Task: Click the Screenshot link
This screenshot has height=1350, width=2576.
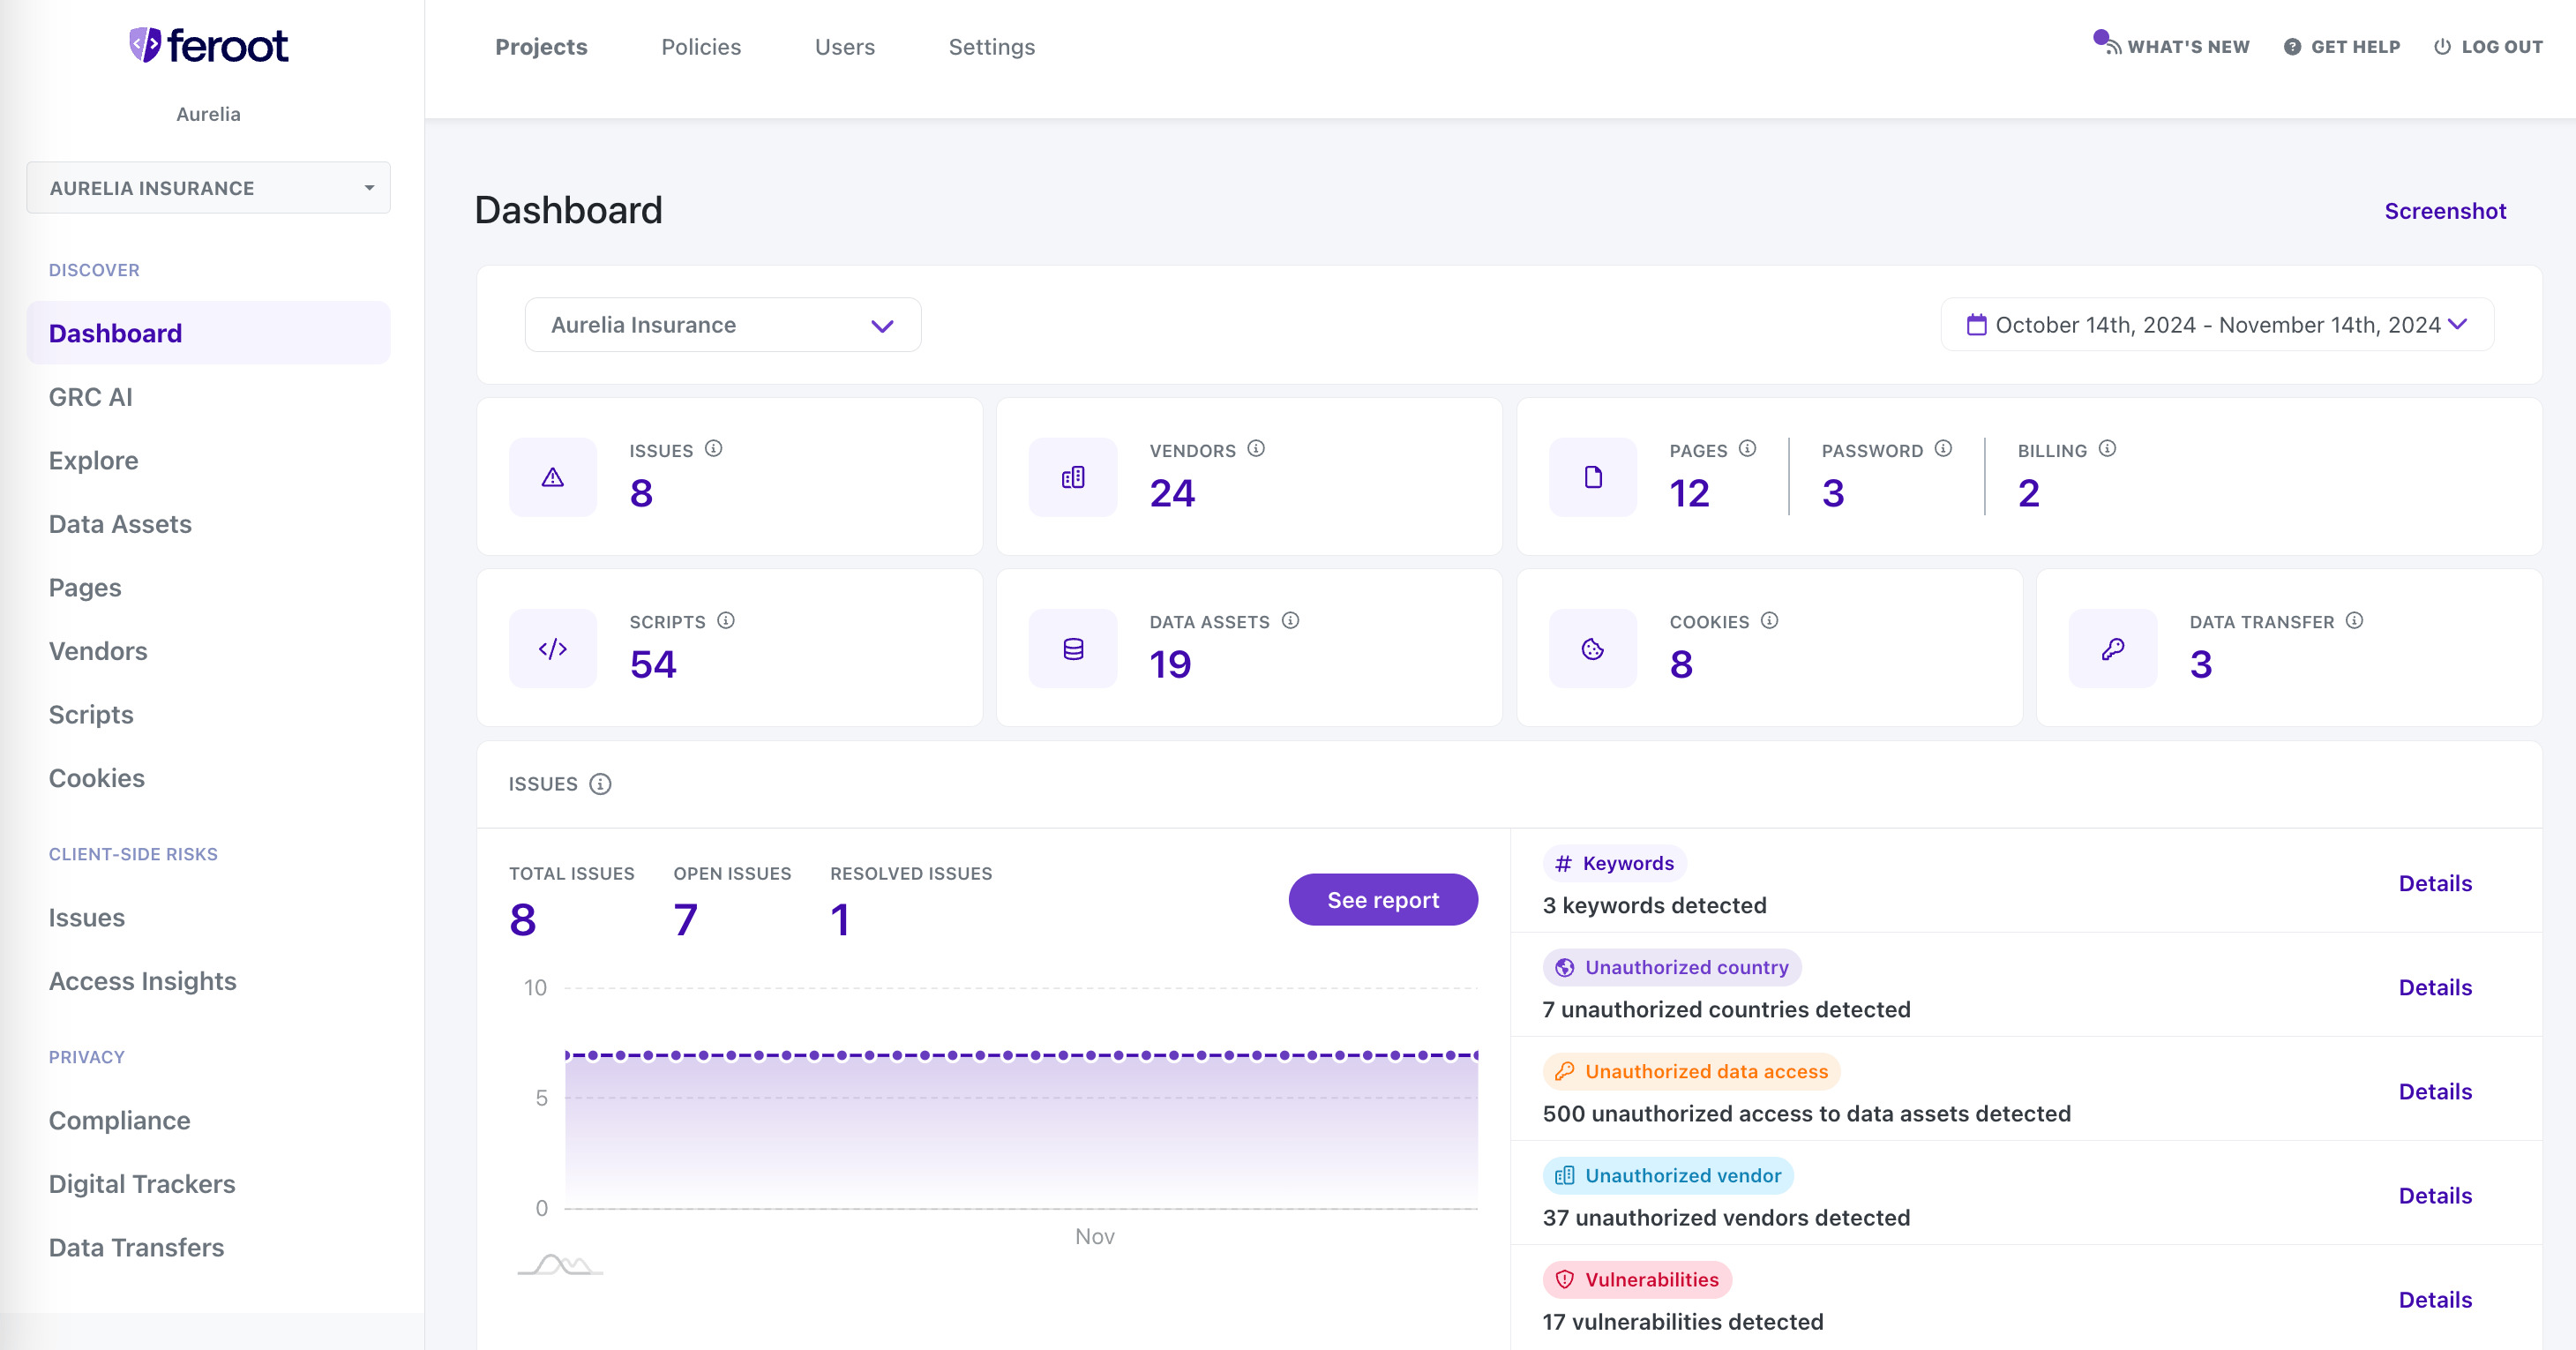Action: [x=2446, y=211]
